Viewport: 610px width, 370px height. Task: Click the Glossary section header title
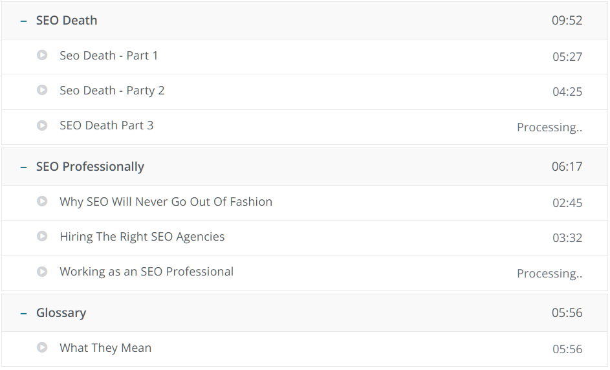click(61, 313)
